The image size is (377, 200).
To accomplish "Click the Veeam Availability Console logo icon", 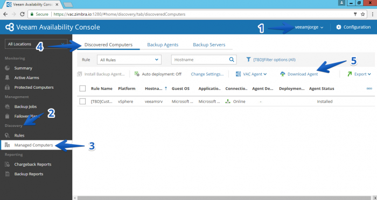I will pos(10,27).
